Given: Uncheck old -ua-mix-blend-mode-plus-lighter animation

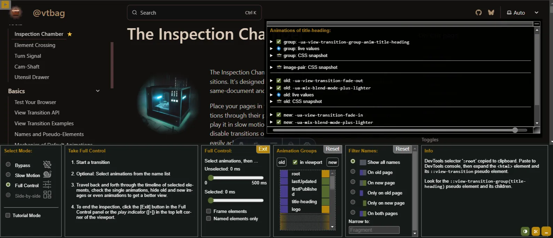Looking at the screenshot, I should (279, 88).
